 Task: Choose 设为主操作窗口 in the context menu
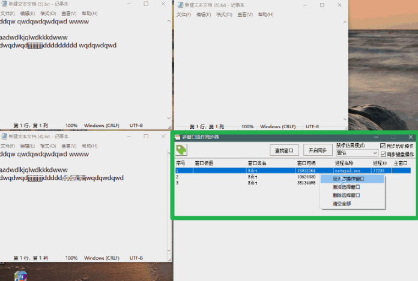point(352,179)
